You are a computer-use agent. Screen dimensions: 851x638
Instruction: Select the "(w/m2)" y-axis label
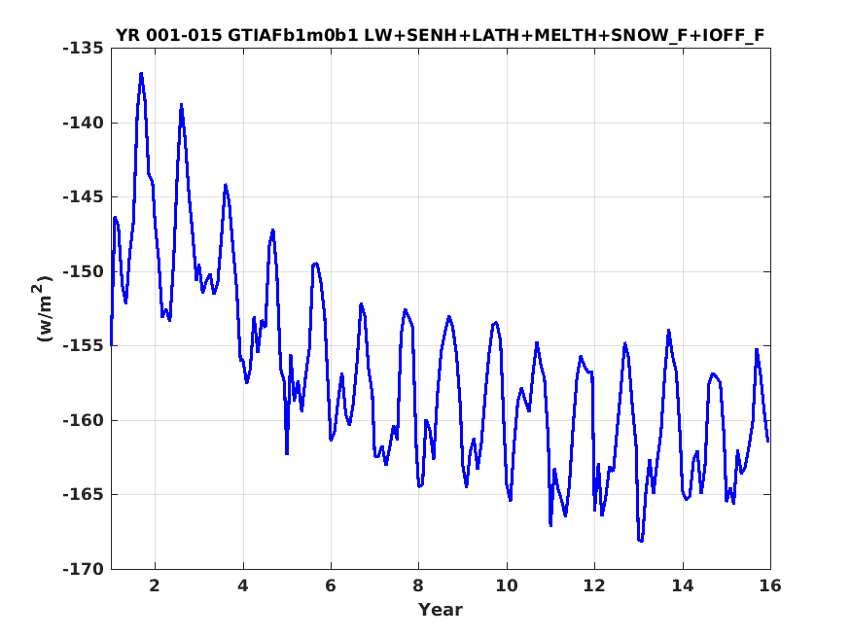(x=43, y=308)
